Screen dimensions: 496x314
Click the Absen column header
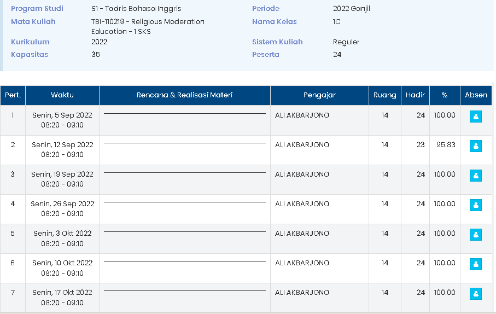click(x=476, y=95)
